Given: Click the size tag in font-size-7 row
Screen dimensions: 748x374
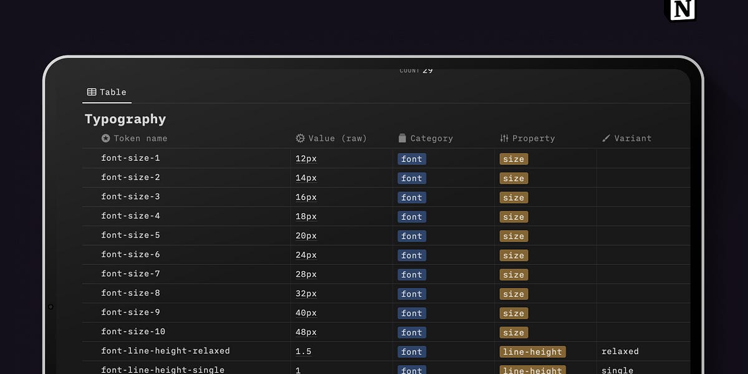Looking at the screenshot, I should tap(514, 275).
